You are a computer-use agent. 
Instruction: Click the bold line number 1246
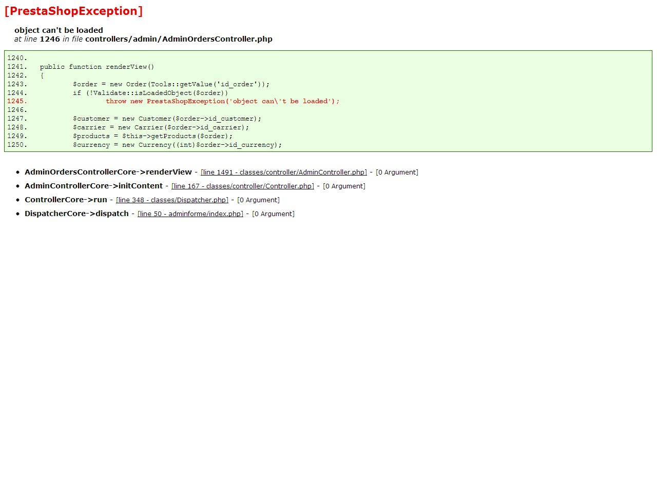click(50, 39)
